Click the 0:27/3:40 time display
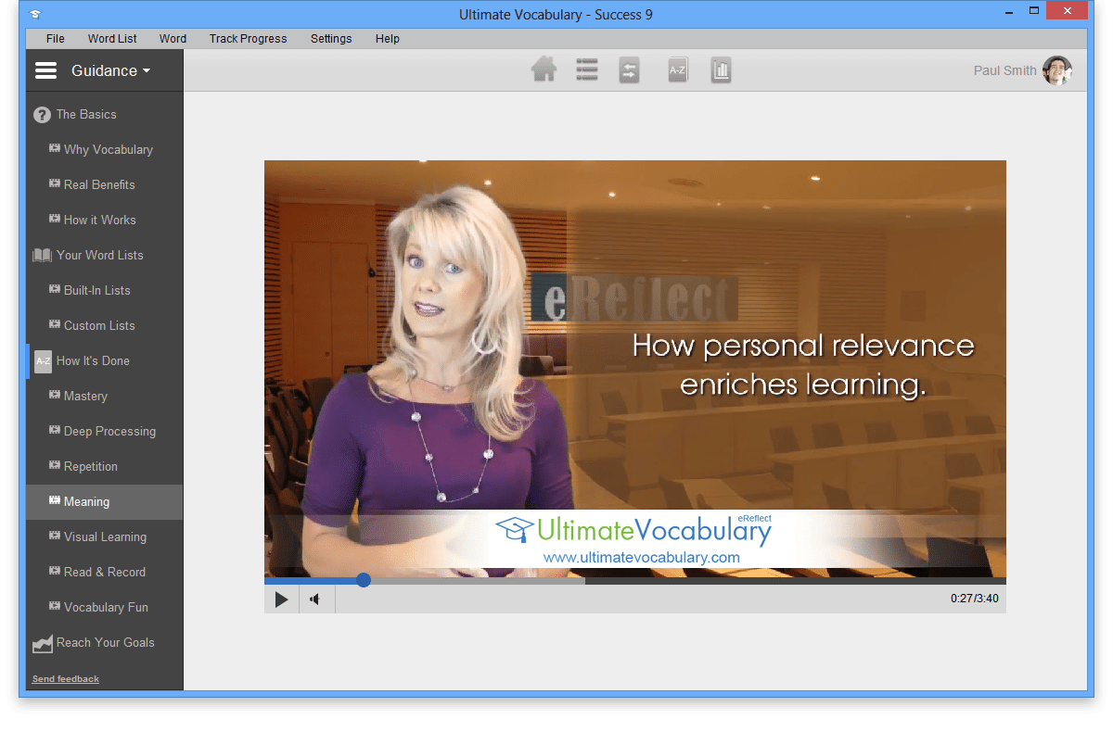This screenshot has width=1113, height=732. click(975, 599)
